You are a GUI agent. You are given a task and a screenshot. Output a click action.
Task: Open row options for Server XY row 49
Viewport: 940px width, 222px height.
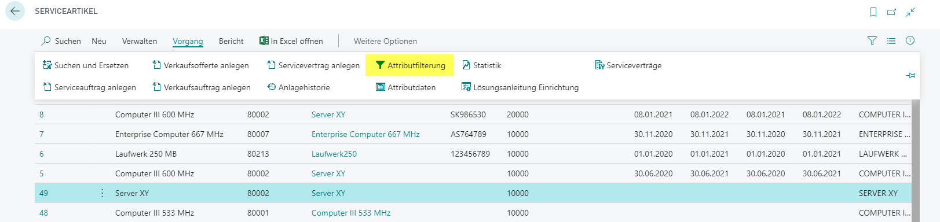tap(102, 193)
